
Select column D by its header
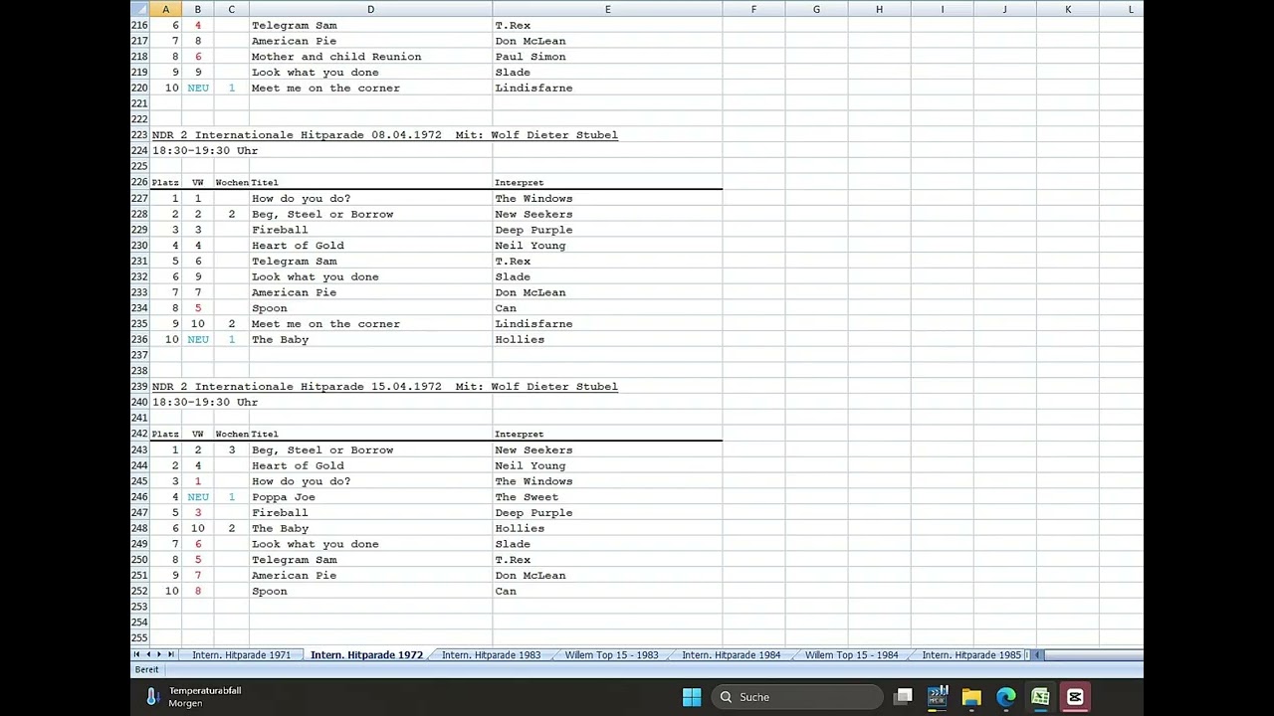click(x=370, y=10)
